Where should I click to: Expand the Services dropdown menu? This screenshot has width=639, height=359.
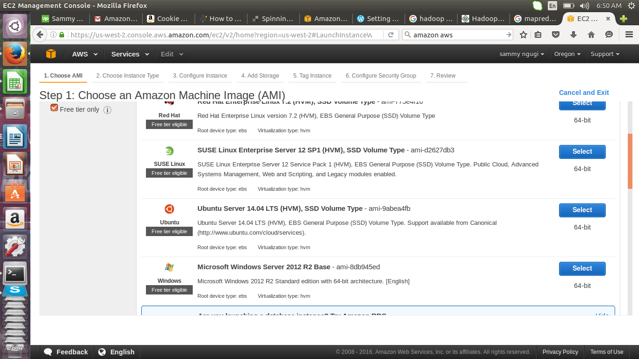pos(130,54)
